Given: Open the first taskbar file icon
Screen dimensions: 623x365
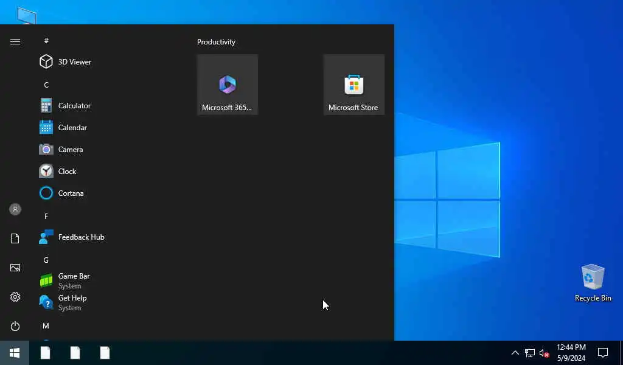Looking at the screenshot, I should (x=45, y=353).
